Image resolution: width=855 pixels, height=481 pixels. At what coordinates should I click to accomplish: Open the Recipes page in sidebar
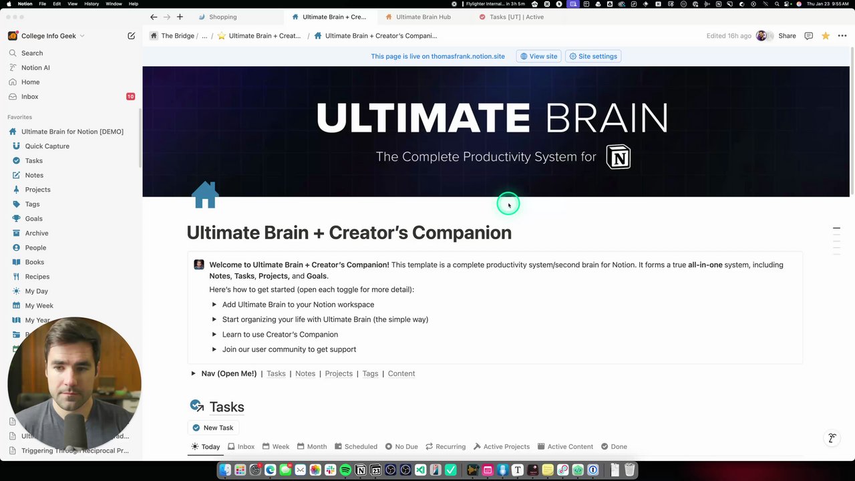[x=37, y=277]
